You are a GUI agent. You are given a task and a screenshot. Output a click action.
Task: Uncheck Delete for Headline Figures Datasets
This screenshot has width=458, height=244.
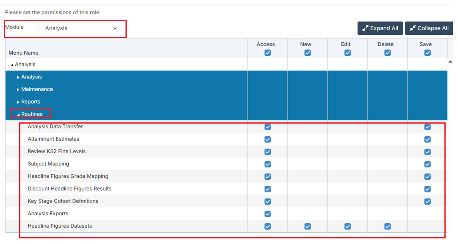pyautogui.click(x=387, y=226)
